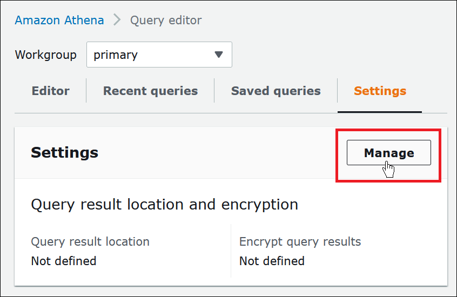Open the Recent queries tab

tap(150, 91)
